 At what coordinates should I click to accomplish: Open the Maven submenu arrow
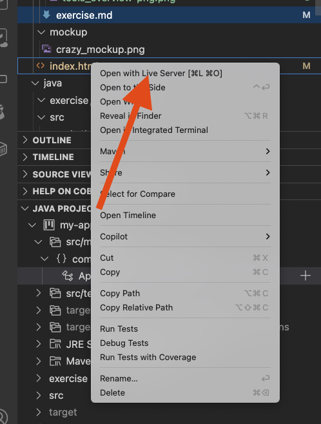(x=267, y=152)
